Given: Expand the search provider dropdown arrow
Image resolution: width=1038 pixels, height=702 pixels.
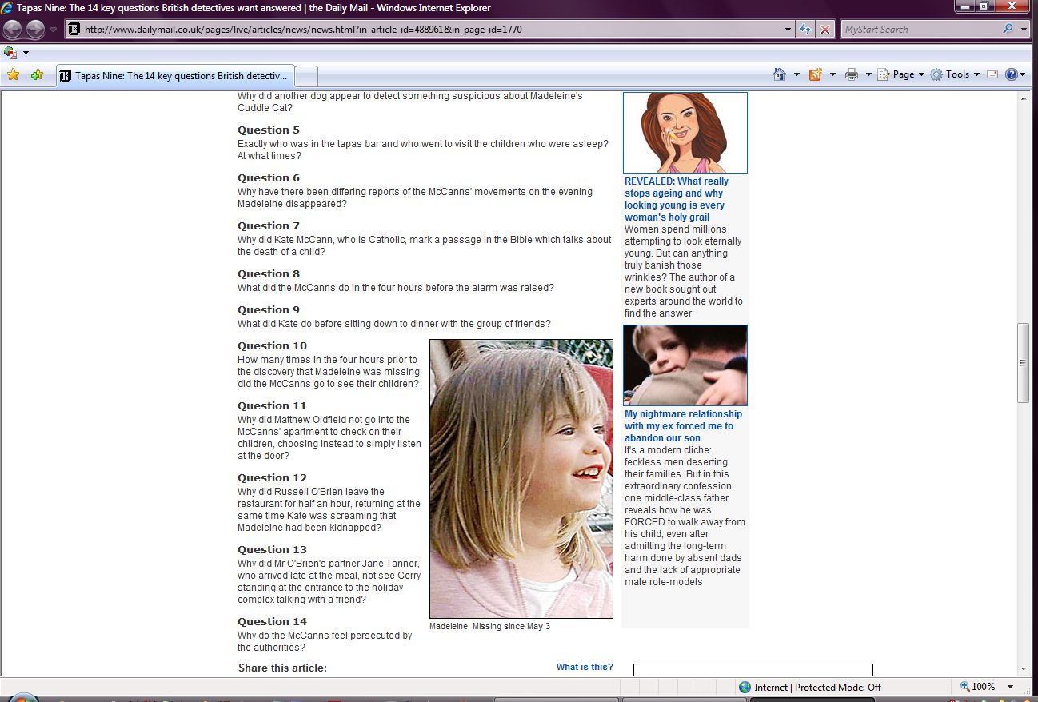Looking at the screenshot, I should 1024,30.
